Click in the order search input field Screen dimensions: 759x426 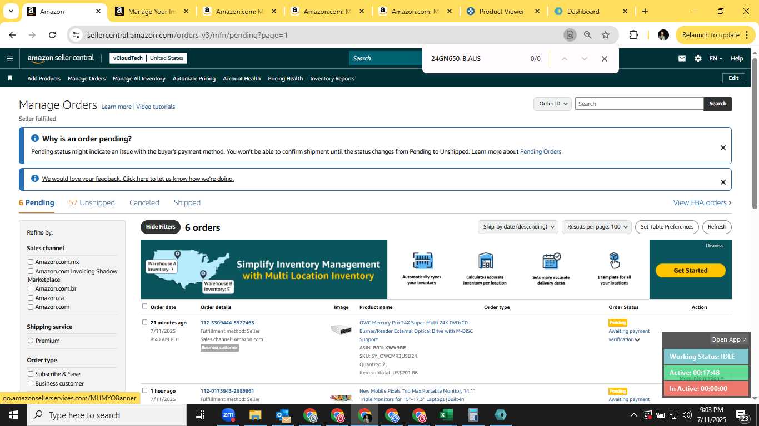tap(639, 104)
